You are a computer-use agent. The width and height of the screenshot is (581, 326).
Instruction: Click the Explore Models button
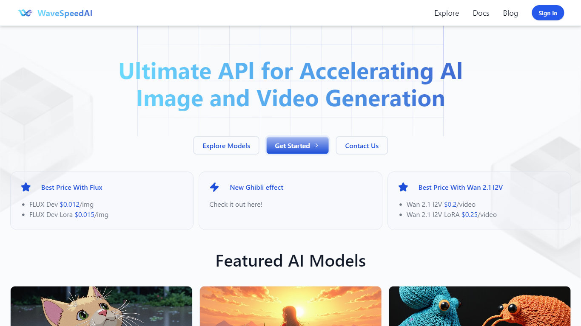(226, 146)
